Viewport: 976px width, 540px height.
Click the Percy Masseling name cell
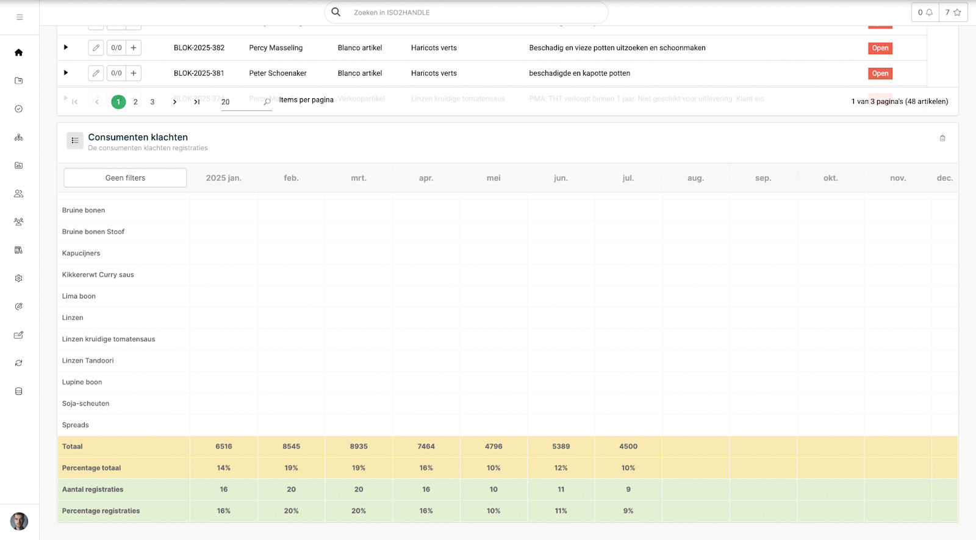point(276,48)
